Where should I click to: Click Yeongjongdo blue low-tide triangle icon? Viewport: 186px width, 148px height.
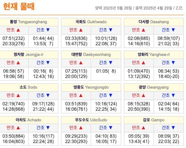coord(111,95)
